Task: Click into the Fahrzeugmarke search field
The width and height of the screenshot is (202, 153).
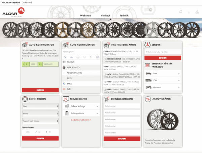Action: [81, 52]
